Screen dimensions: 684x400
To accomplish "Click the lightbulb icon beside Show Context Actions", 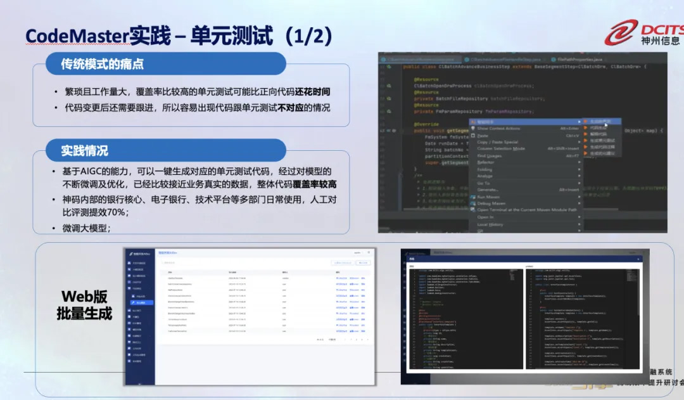I will (x=472, y=128).
